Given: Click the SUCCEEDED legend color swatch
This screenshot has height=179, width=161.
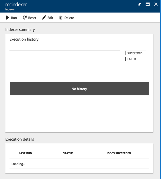Looking at the screenshot, I should (126, 53).
